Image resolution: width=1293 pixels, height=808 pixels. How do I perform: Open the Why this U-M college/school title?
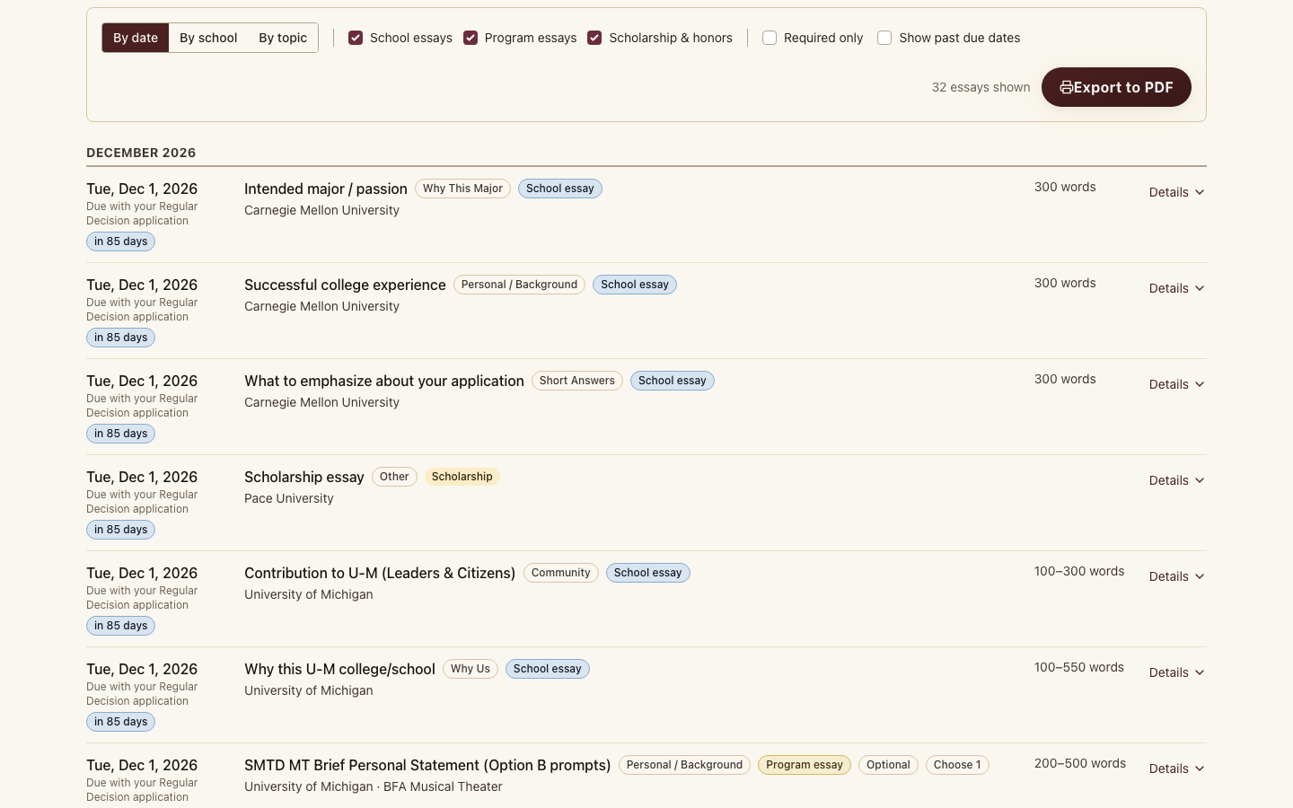tap(339, 669)
